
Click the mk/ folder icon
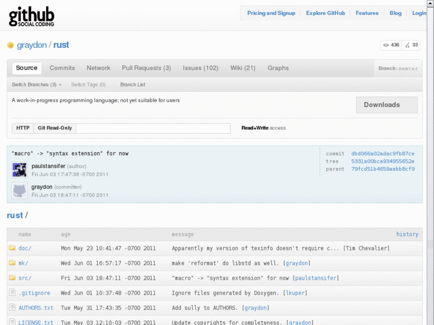click(x=12, y=263)
